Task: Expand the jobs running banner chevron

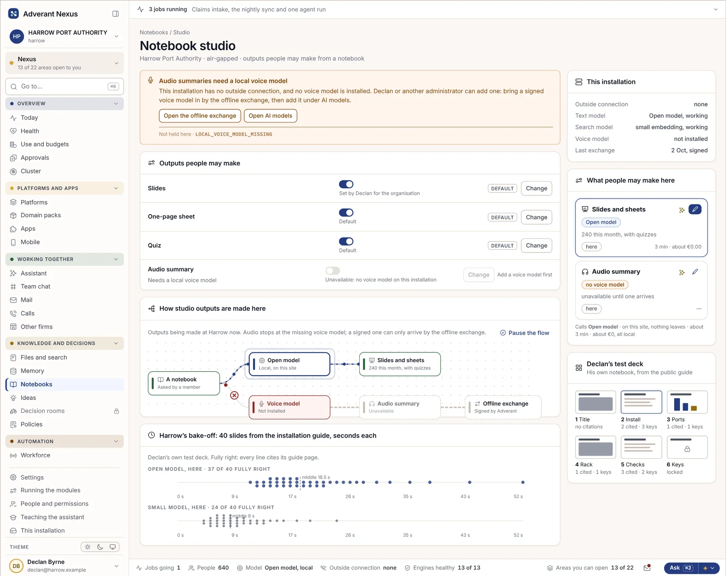Action: (715, 9)
